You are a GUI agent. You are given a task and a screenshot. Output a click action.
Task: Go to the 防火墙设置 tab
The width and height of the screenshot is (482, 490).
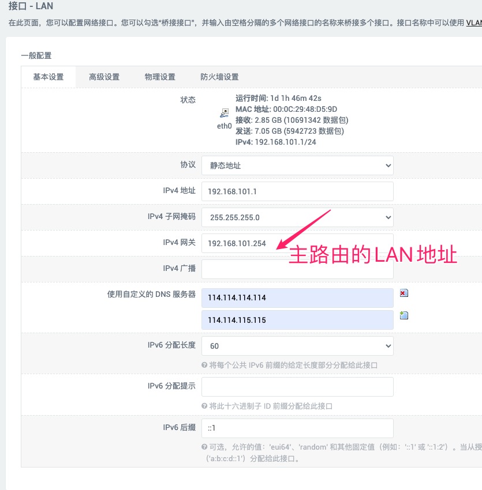tap(219, 77)
